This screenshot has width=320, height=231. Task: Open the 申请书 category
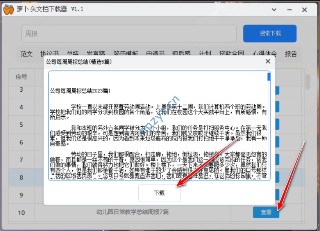pos(155,53)
